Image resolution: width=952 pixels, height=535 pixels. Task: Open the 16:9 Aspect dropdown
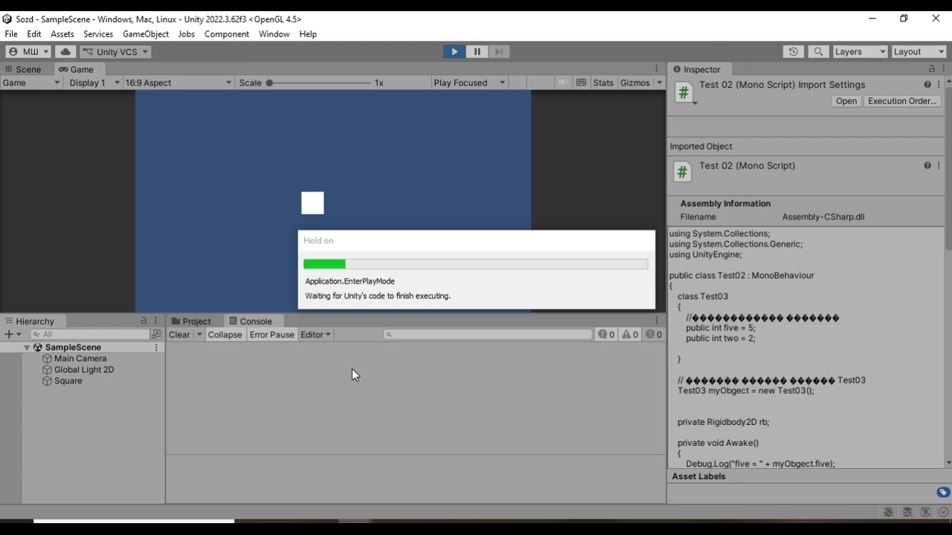click(178, 82)
